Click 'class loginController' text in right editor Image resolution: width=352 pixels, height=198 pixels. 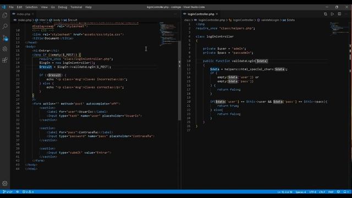(215, 36)
